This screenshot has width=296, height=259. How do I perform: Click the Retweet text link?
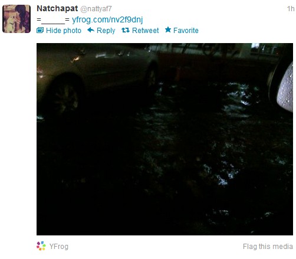[x=146, y=31]
